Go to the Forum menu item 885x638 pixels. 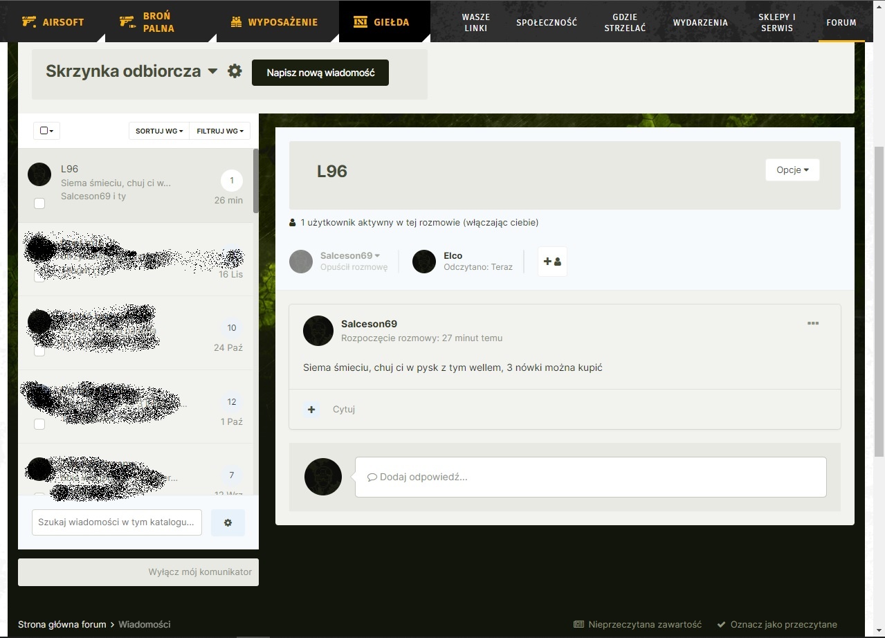coord(841,22)
